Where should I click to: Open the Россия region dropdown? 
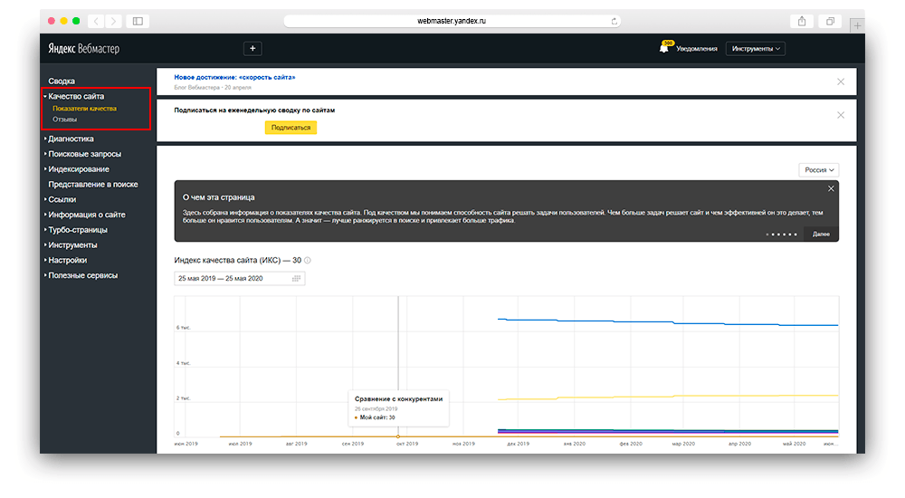(818, 170)
